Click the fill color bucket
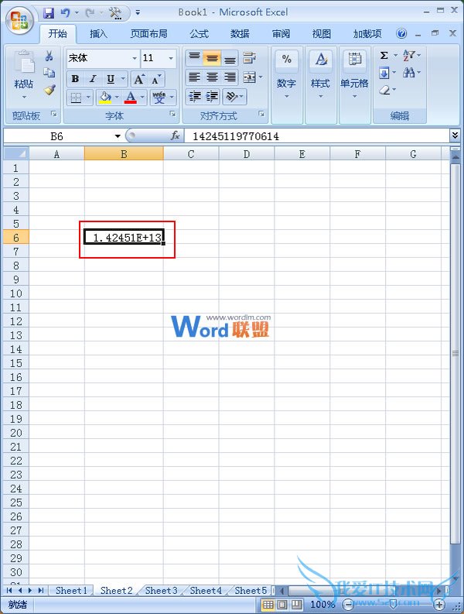The height and width of the screenshot is (614, 464). pos(105,97)
